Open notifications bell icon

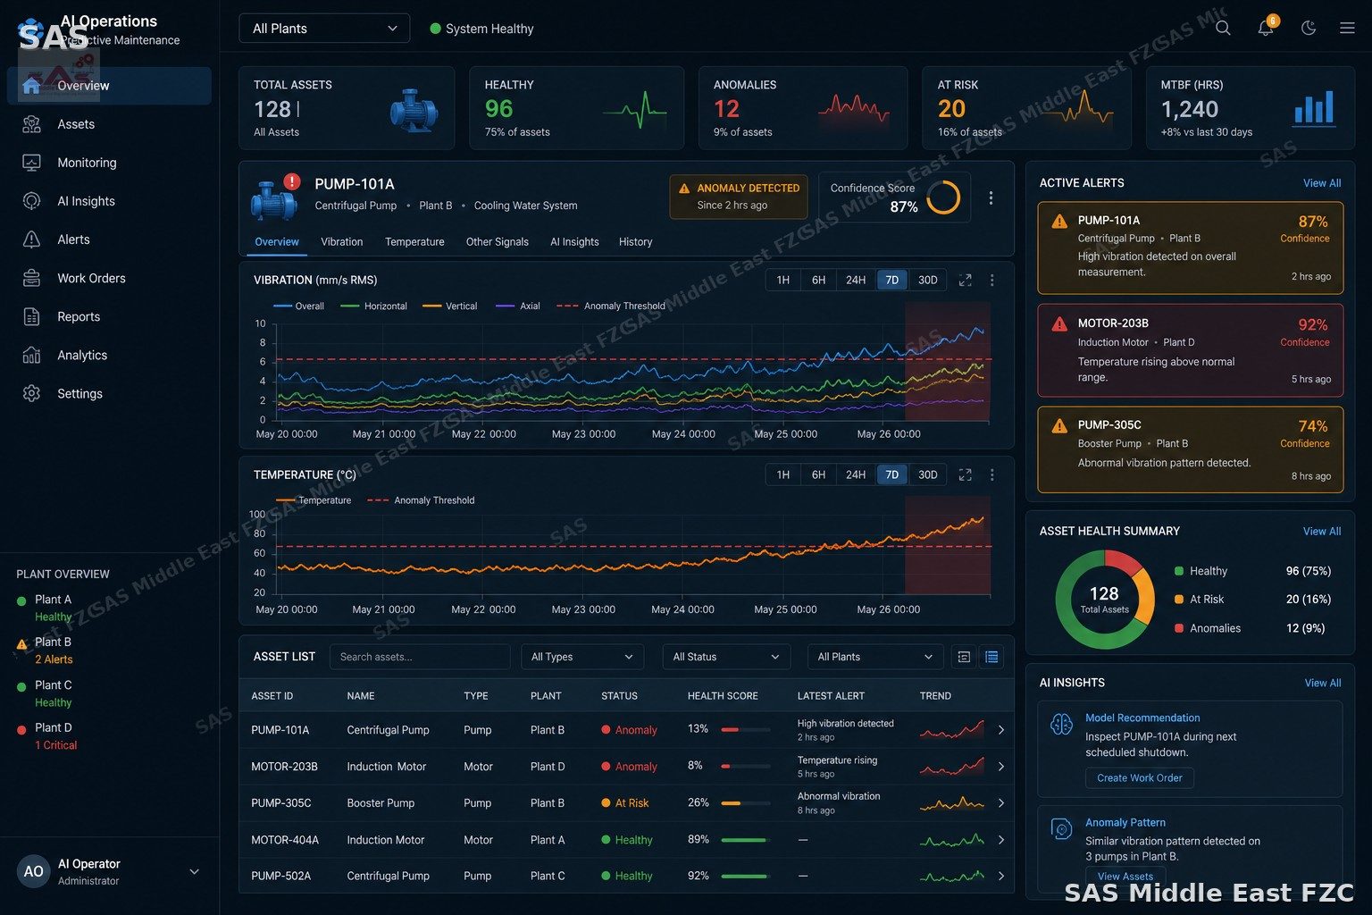[x=1266, y=28]
